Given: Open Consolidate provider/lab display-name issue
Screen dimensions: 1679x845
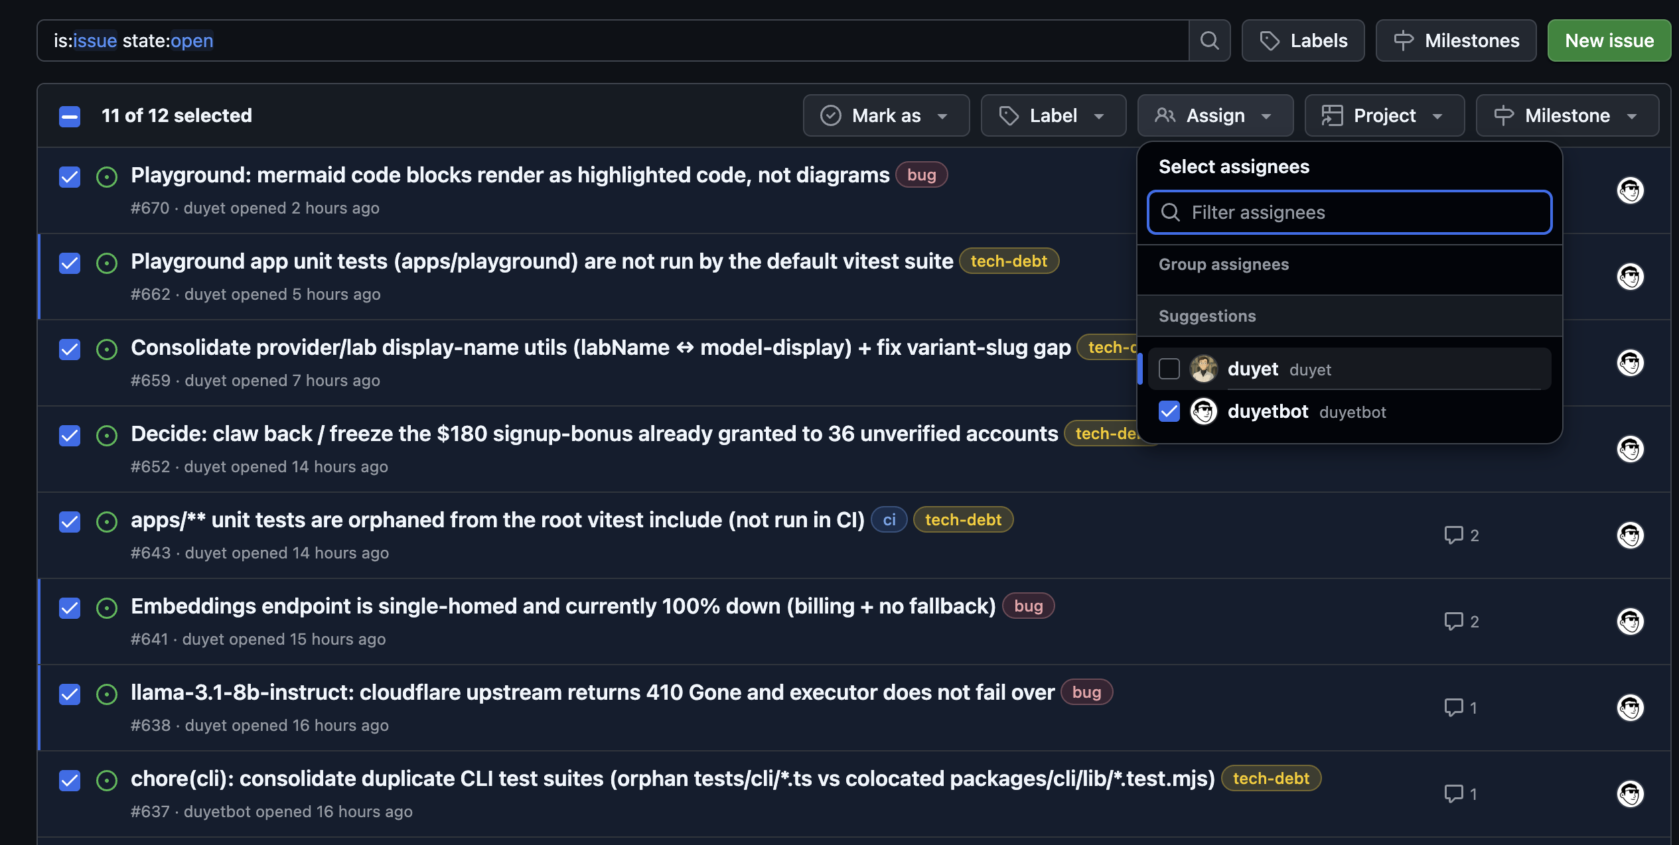Looking at the screenshot, I should tap(601, 348).
